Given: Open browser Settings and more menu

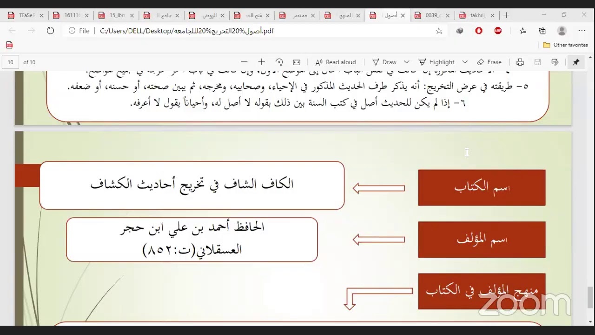Looking at the screenshot, I should pyautogui.click(x=582, y=31).
